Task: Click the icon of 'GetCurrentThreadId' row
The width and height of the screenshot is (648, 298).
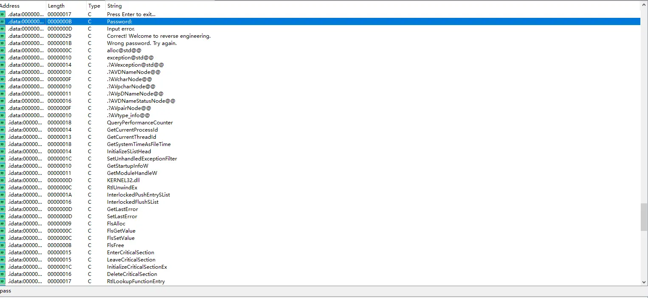Action: (3, 137)
